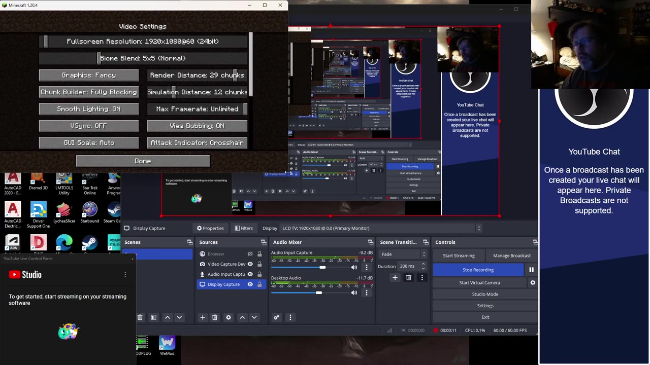The image size is (650, 365).
Task: Remove selected scene with trash icon
Action: pos(140,317)
